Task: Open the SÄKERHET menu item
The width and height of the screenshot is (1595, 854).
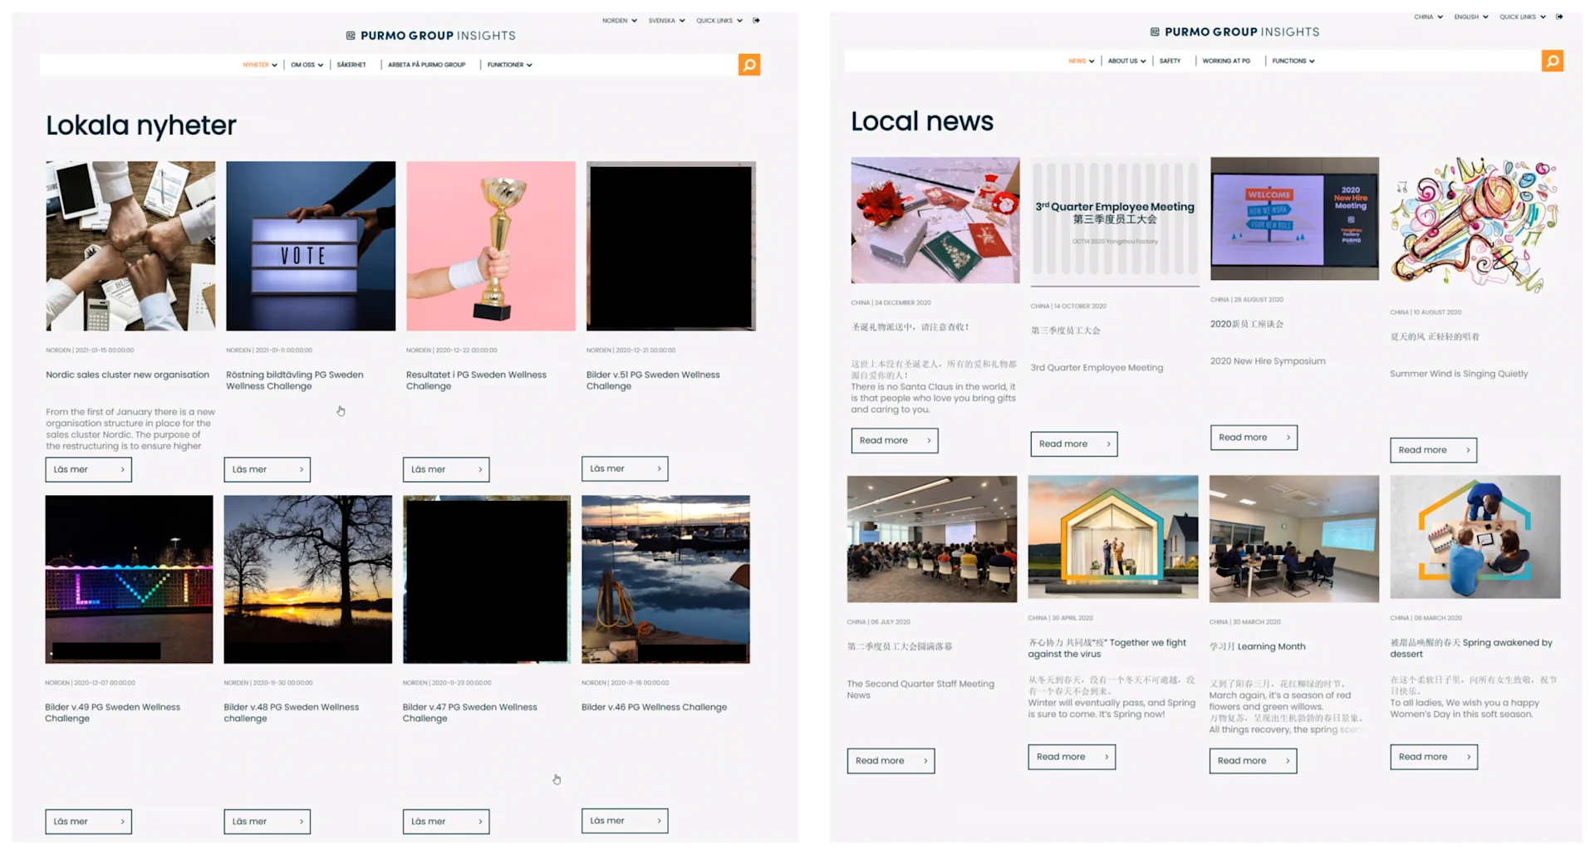Action: pos(351,65)
